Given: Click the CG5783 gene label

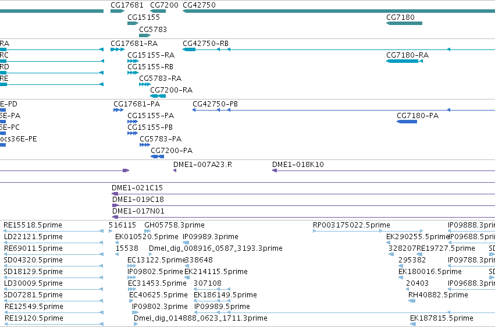Looking at the screenshot, I should 153,29.
